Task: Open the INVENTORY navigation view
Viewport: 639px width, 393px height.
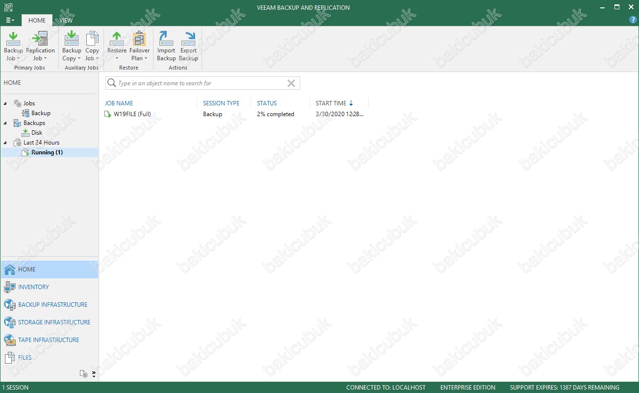Action: click(x=49, y=287)
